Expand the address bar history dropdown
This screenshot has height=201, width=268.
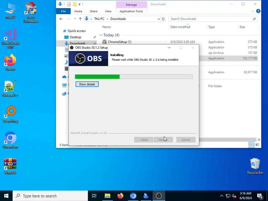[159, 19]
